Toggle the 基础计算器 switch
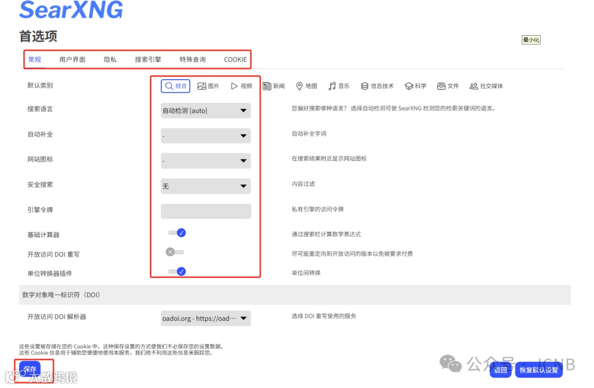 click(x=177, y=233)
